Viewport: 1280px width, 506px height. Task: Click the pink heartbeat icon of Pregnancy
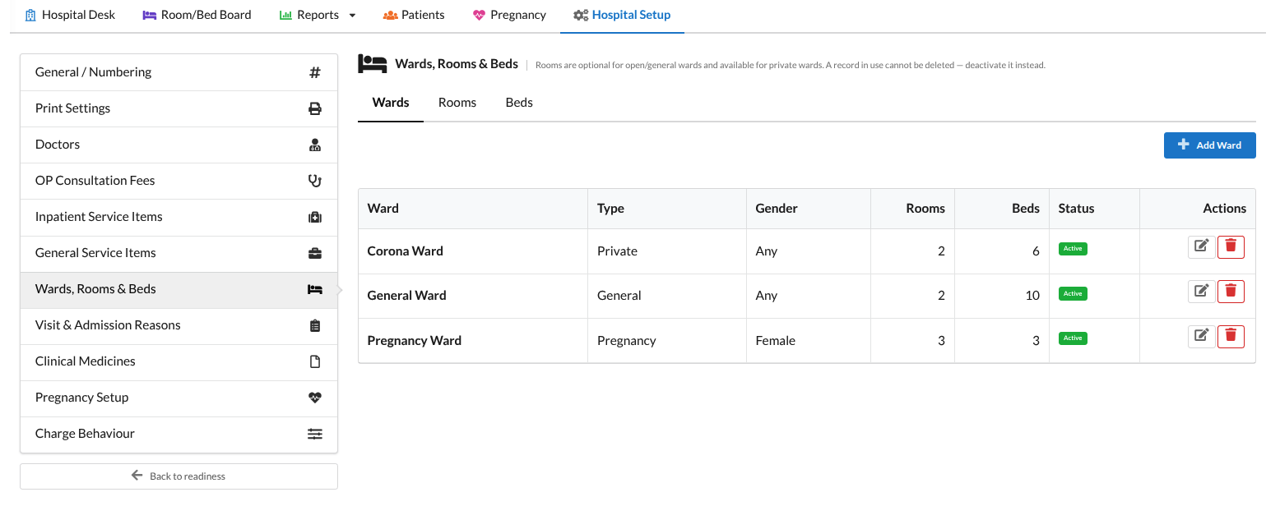tap(479, 15)
